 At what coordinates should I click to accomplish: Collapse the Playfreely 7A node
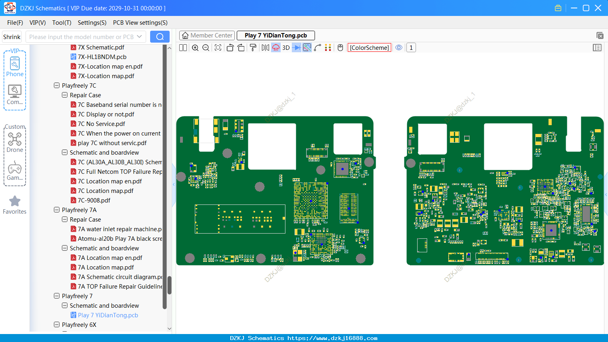(x=57, y=210)
